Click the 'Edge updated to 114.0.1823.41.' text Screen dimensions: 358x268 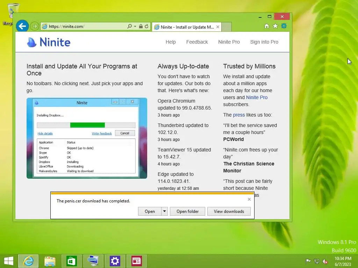coord(176,178)
